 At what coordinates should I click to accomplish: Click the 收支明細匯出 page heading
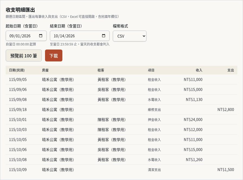click(20, 10)
